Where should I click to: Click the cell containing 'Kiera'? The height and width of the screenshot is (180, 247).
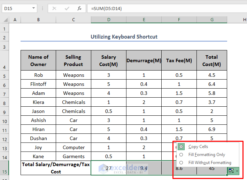coord(38,102)
